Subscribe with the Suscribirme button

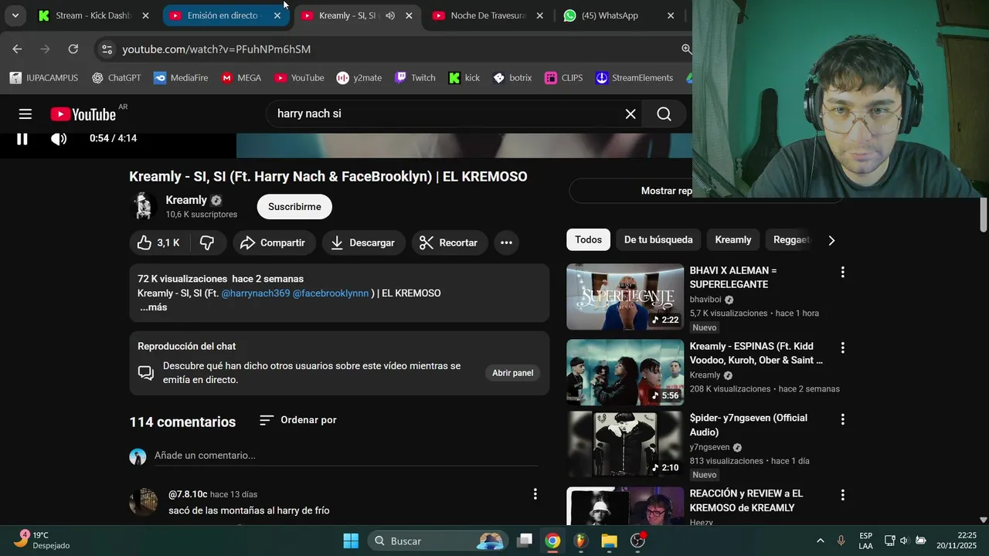[x=294, y=206]
